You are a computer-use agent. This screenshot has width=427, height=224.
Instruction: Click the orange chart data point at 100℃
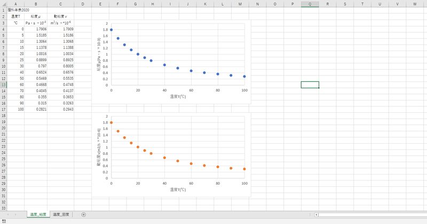[x=244, y=169]
